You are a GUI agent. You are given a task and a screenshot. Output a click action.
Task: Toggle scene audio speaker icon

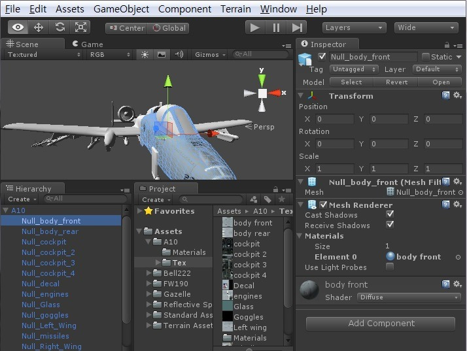pyautogui.click(x=179, y=54)
